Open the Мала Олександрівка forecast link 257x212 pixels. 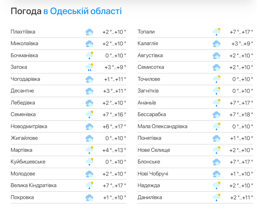point(162,126)
